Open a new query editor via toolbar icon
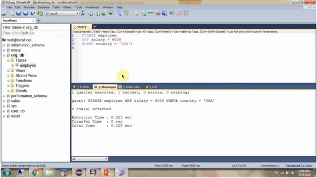 [12, 13]
